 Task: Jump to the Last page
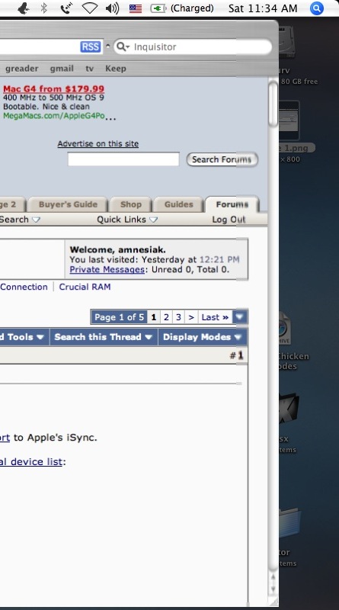pos(215,317)
